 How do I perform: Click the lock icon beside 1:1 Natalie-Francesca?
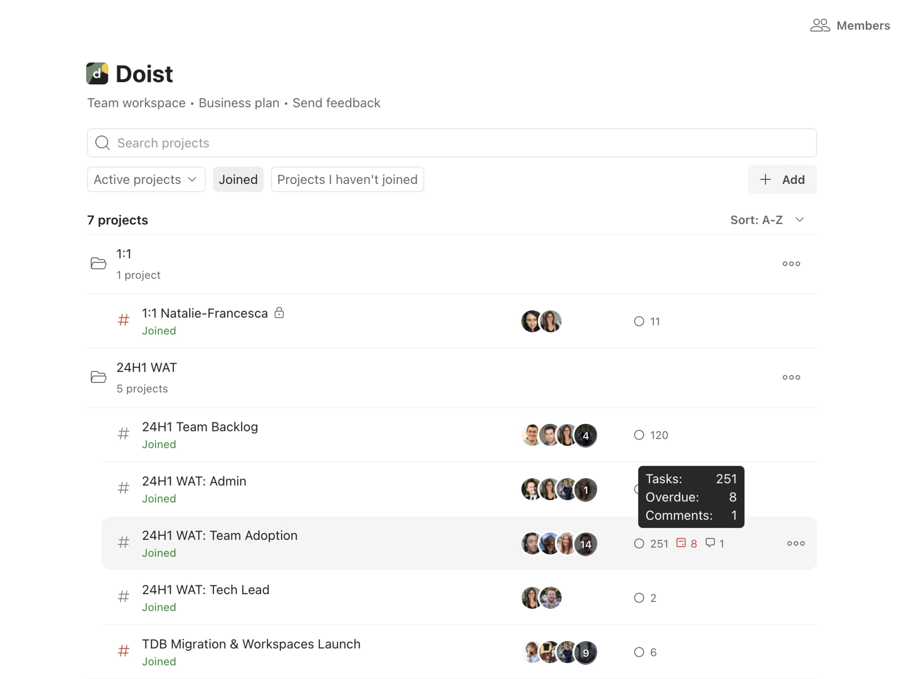279,313
